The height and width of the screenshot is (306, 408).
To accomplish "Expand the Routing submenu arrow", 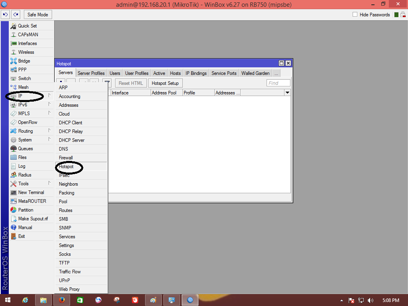I will click(49, 131).
